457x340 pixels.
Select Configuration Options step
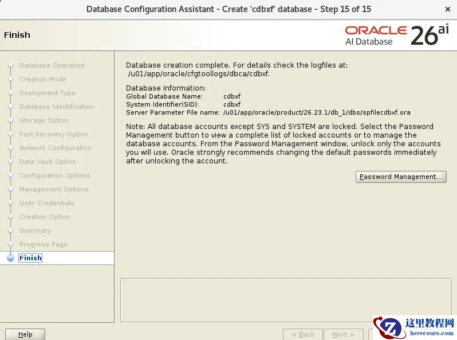55,175
